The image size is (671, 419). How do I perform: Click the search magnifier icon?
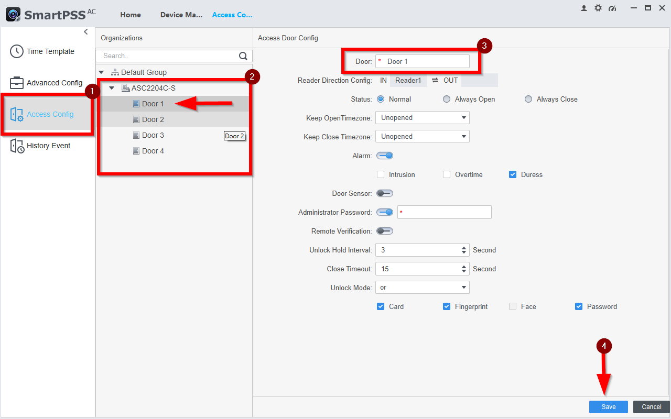243,56
